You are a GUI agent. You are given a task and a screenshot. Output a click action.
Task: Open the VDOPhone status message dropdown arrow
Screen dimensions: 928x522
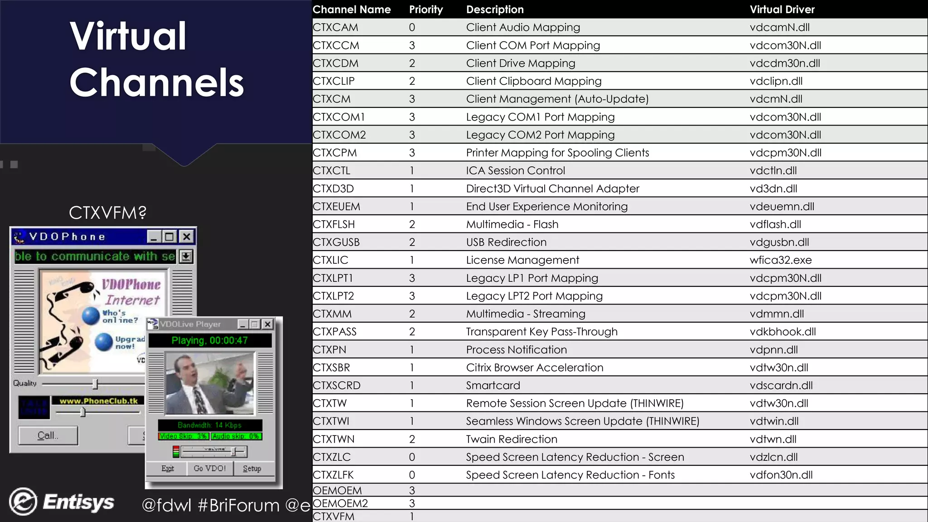(186, 256)
